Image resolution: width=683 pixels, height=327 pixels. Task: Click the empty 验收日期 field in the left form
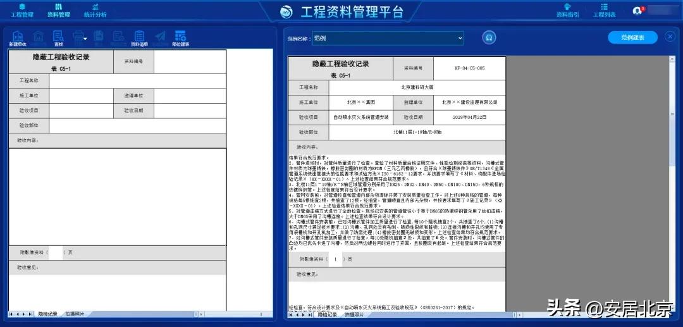coord(190,111)
